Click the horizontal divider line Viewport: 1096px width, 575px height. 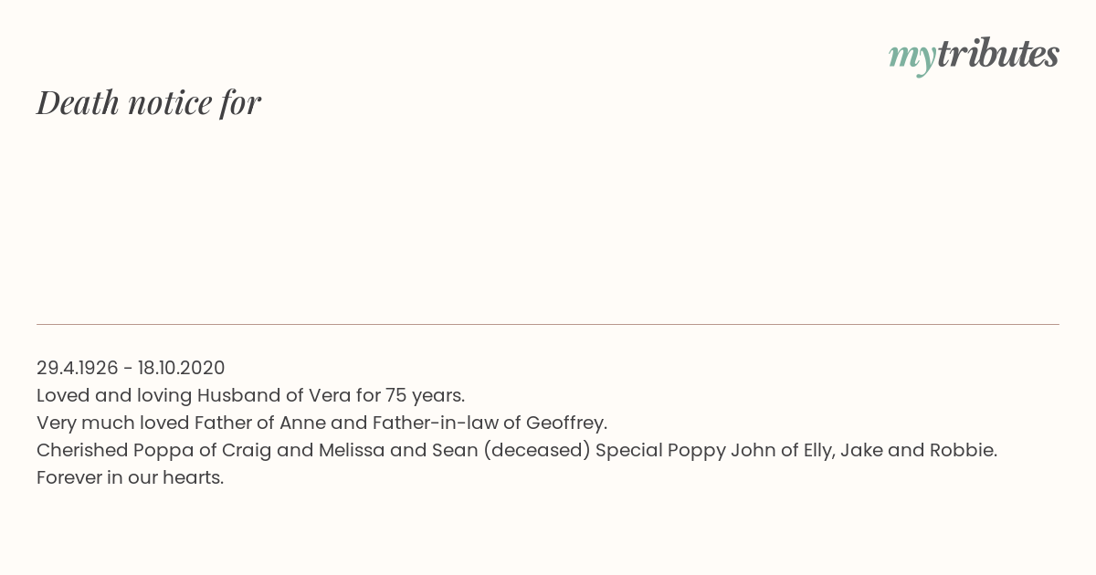click(548, 324)
